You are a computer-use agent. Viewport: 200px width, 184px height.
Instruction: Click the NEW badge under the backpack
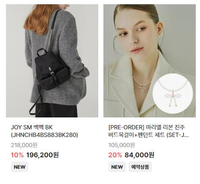click(x=19, y=167)
